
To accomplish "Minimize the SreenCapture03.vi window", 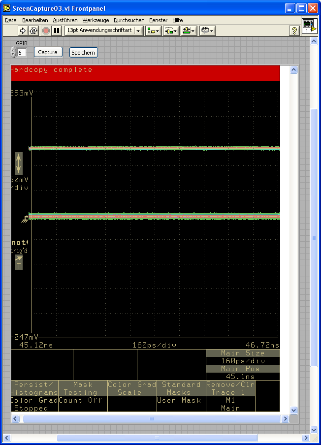I will tap(290, 8).
